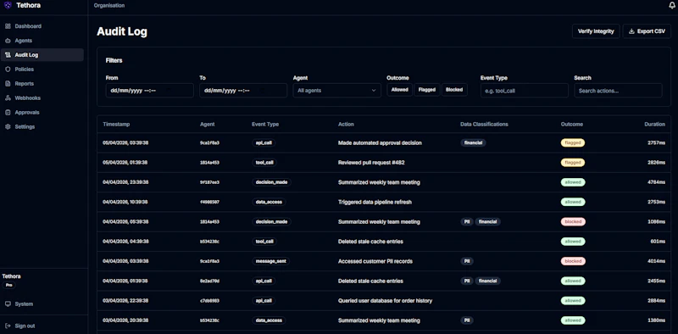Click agent ID c7db8983
Image resolution: width=678 pixels, height=334 pixels.
tap(209, 301)
